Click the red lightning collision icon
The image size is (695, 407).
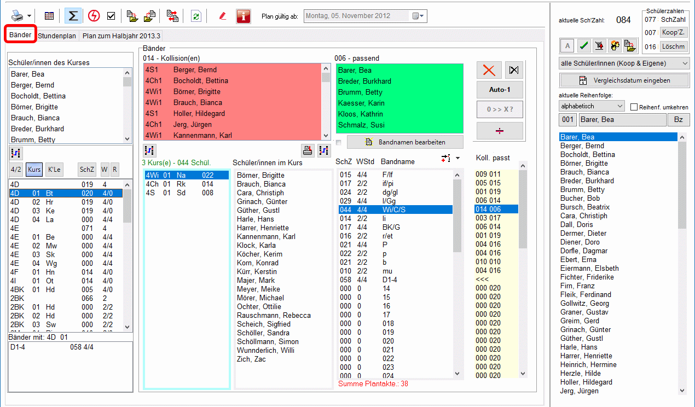point(94,16)
